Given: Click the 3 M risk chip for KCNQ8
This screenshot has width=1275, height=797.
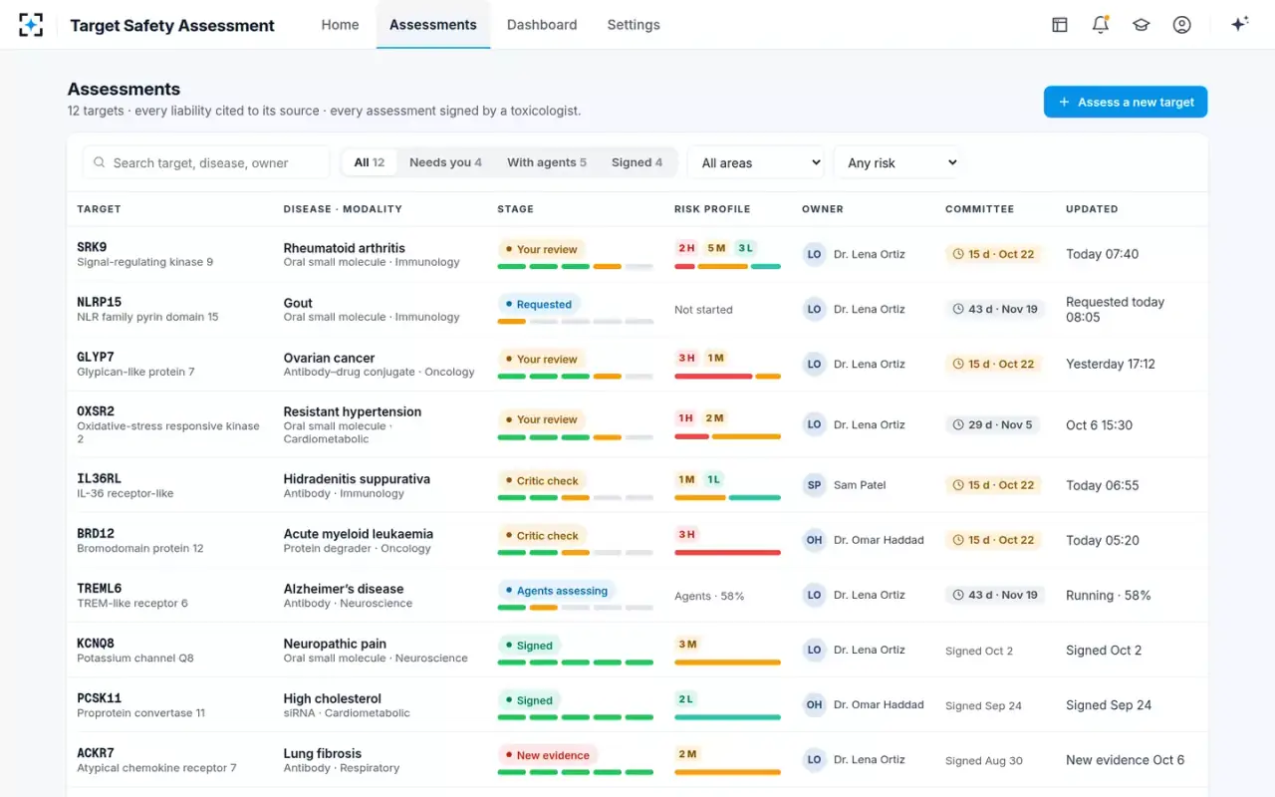Looking at the screenshot, I should click(x=687, y=645).
